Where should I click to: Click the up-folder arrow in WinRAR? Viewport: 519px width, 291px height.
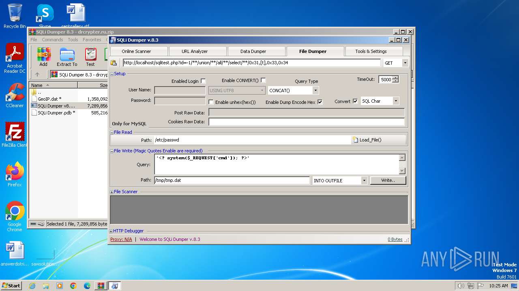click(37, 74)
